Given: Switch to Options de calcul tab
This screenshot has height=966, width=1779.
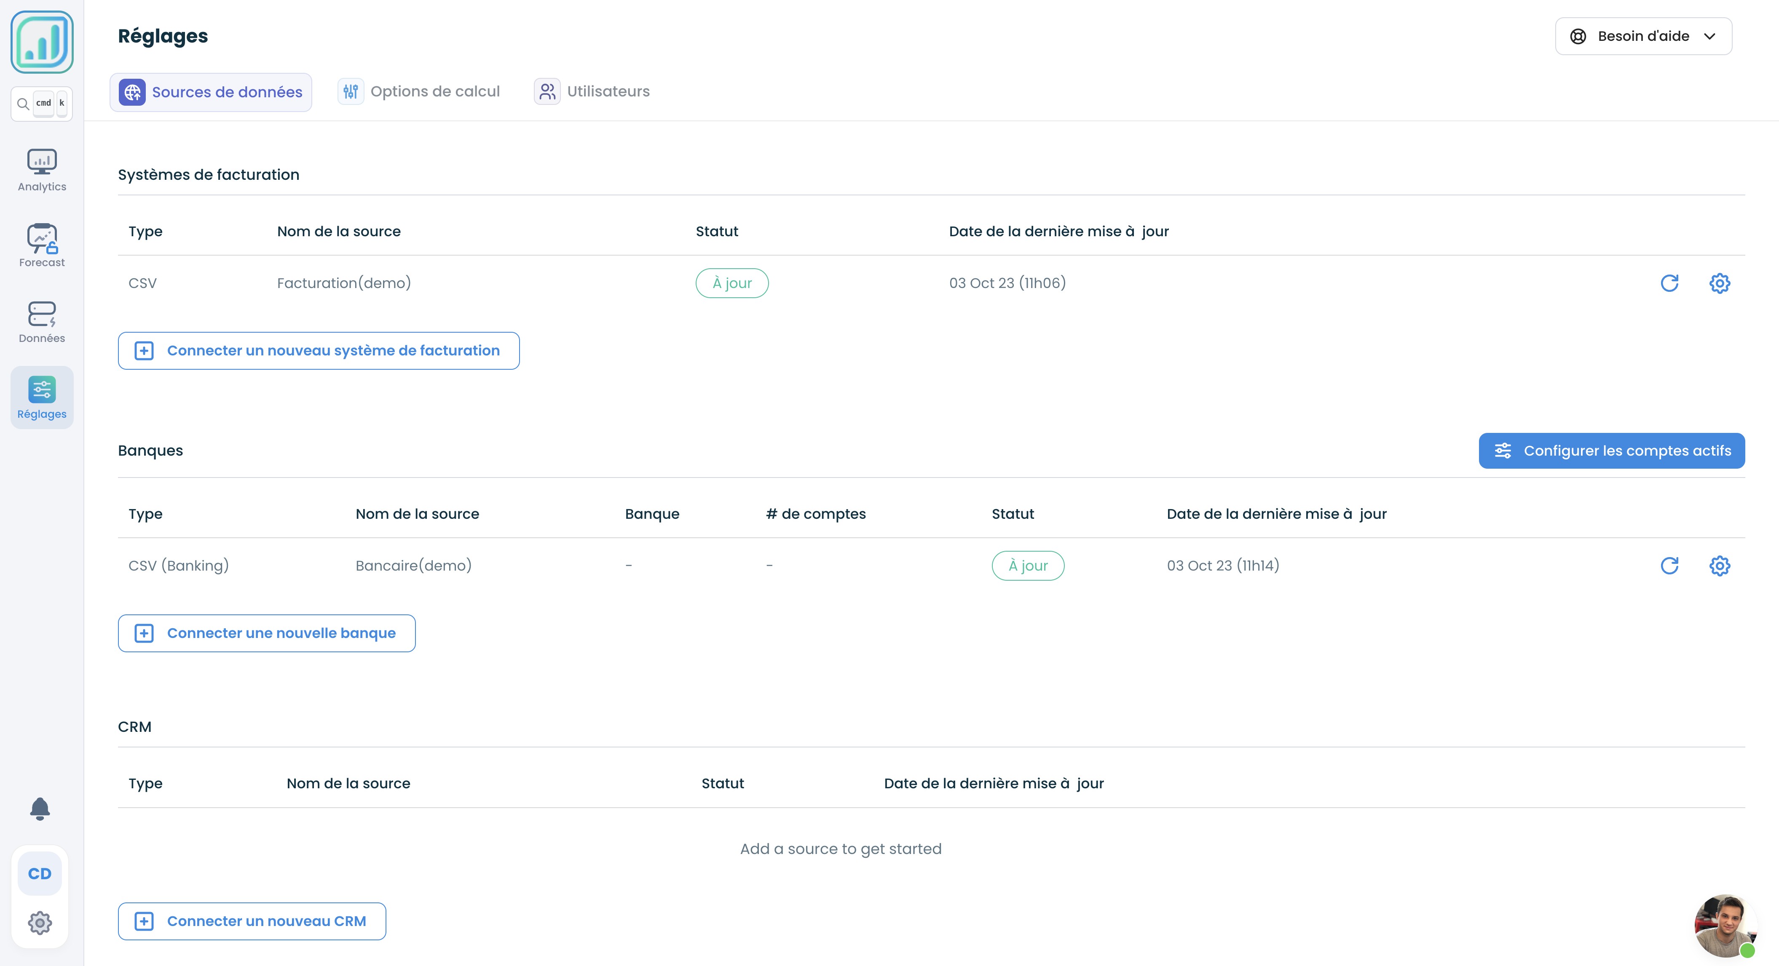Looking at the screenshot, I should [418, 91].
